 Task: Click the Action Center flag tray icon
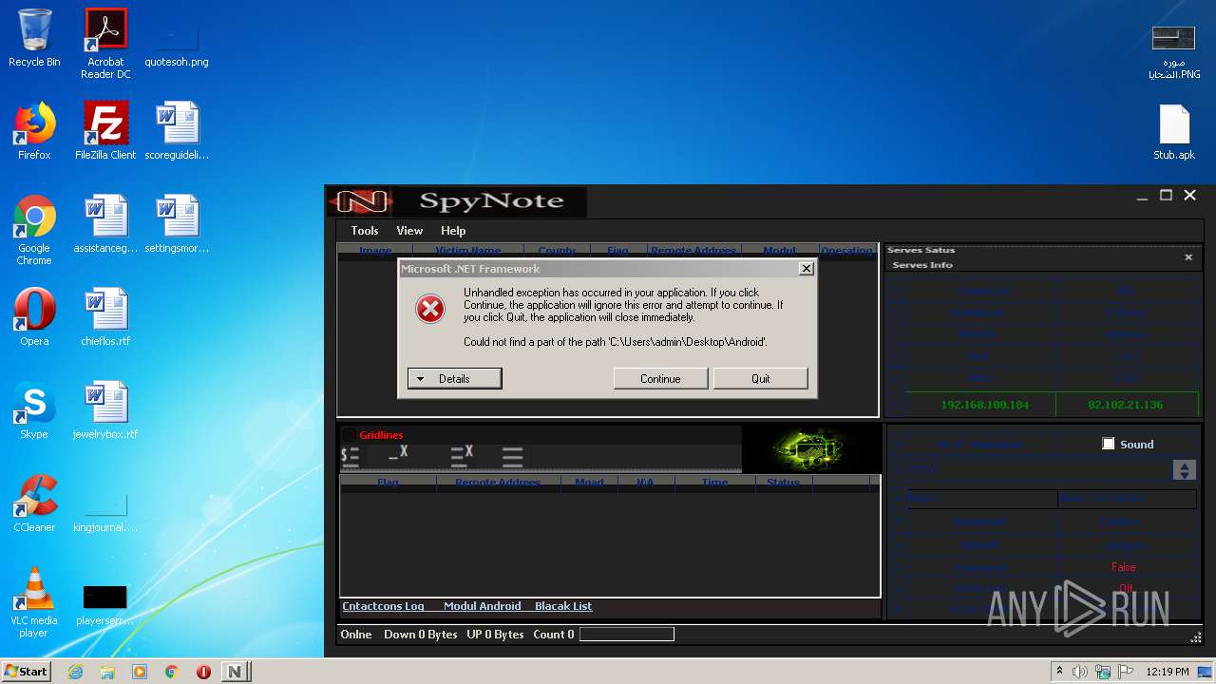(x=1125, y=672)
